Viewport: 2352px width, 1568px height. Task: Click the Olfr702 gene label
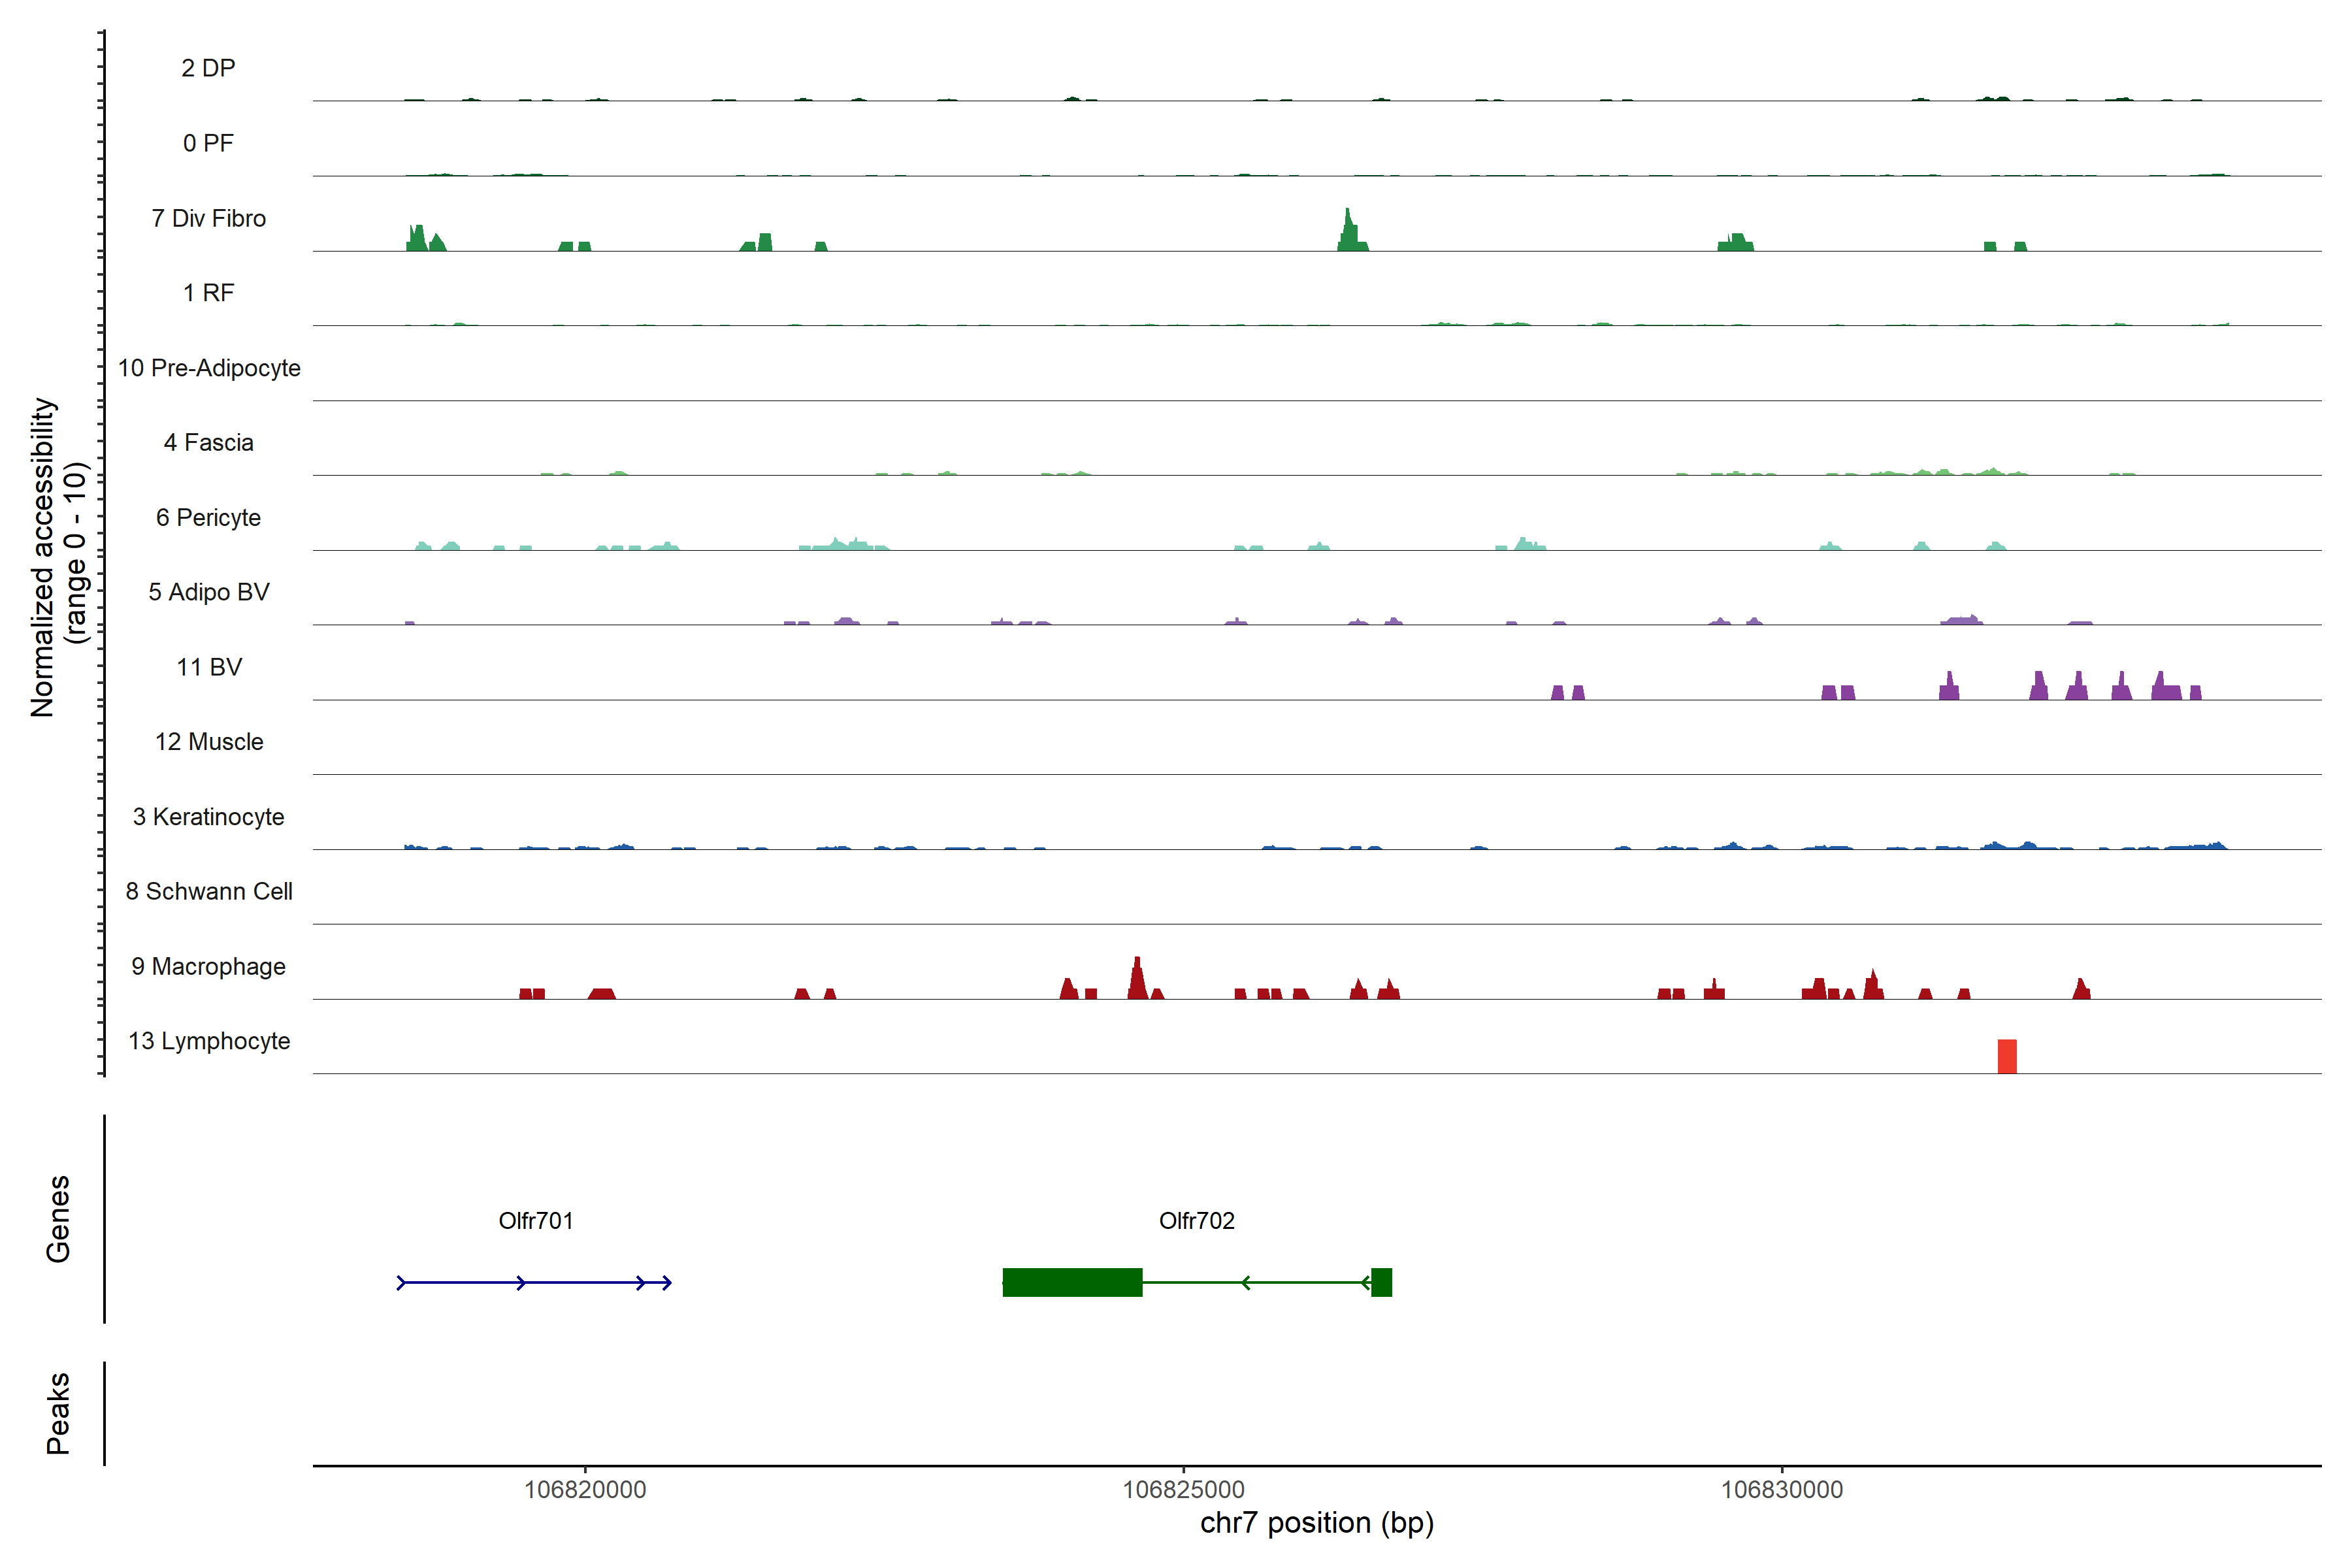[x=1196, y=1220]
